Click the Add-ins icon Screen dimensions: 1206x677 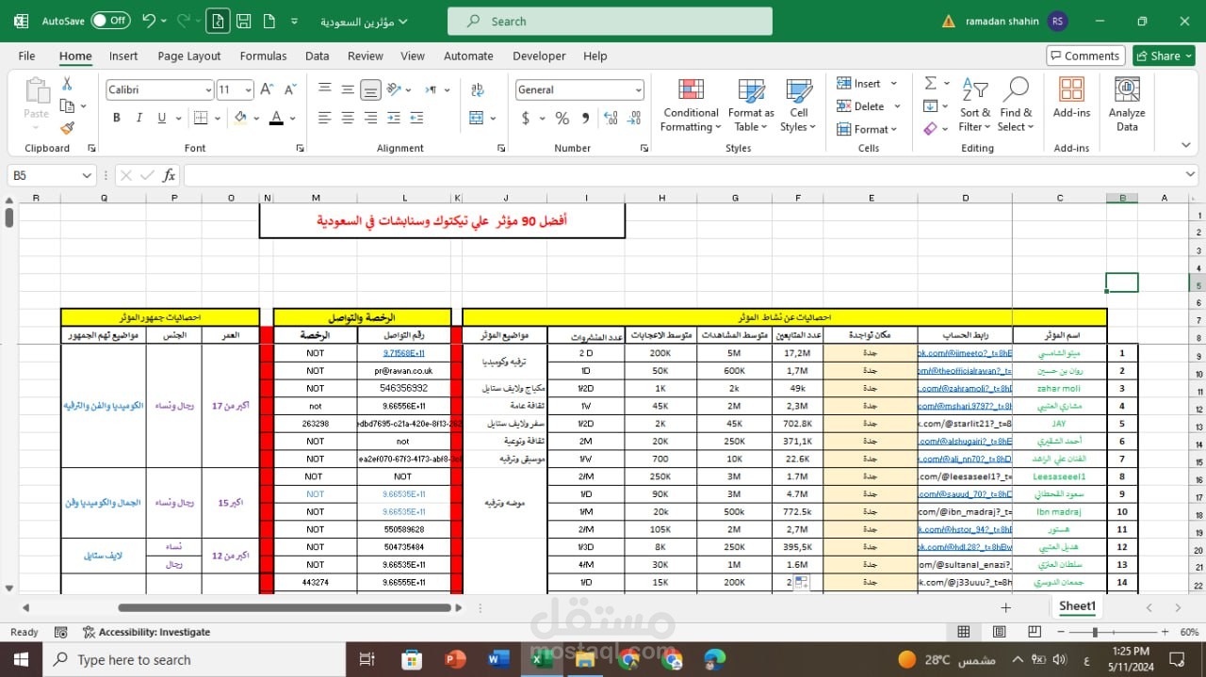[1071, 98]
